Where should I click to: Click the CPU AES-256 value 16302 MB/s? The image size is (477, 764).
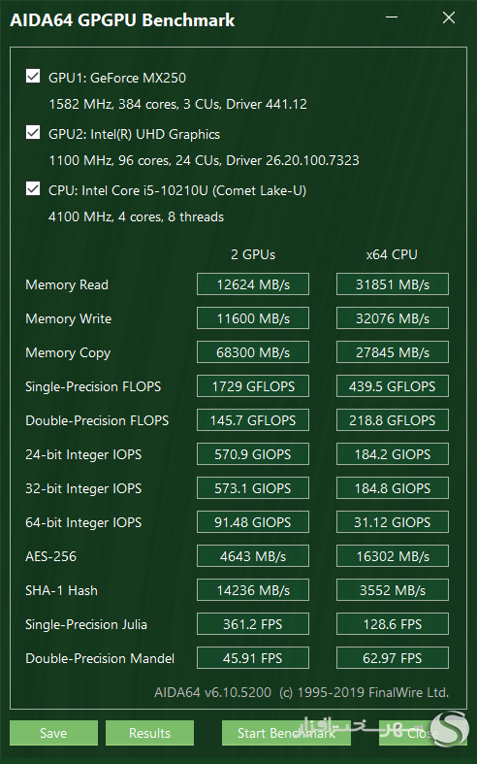click(x=393, y=556)
